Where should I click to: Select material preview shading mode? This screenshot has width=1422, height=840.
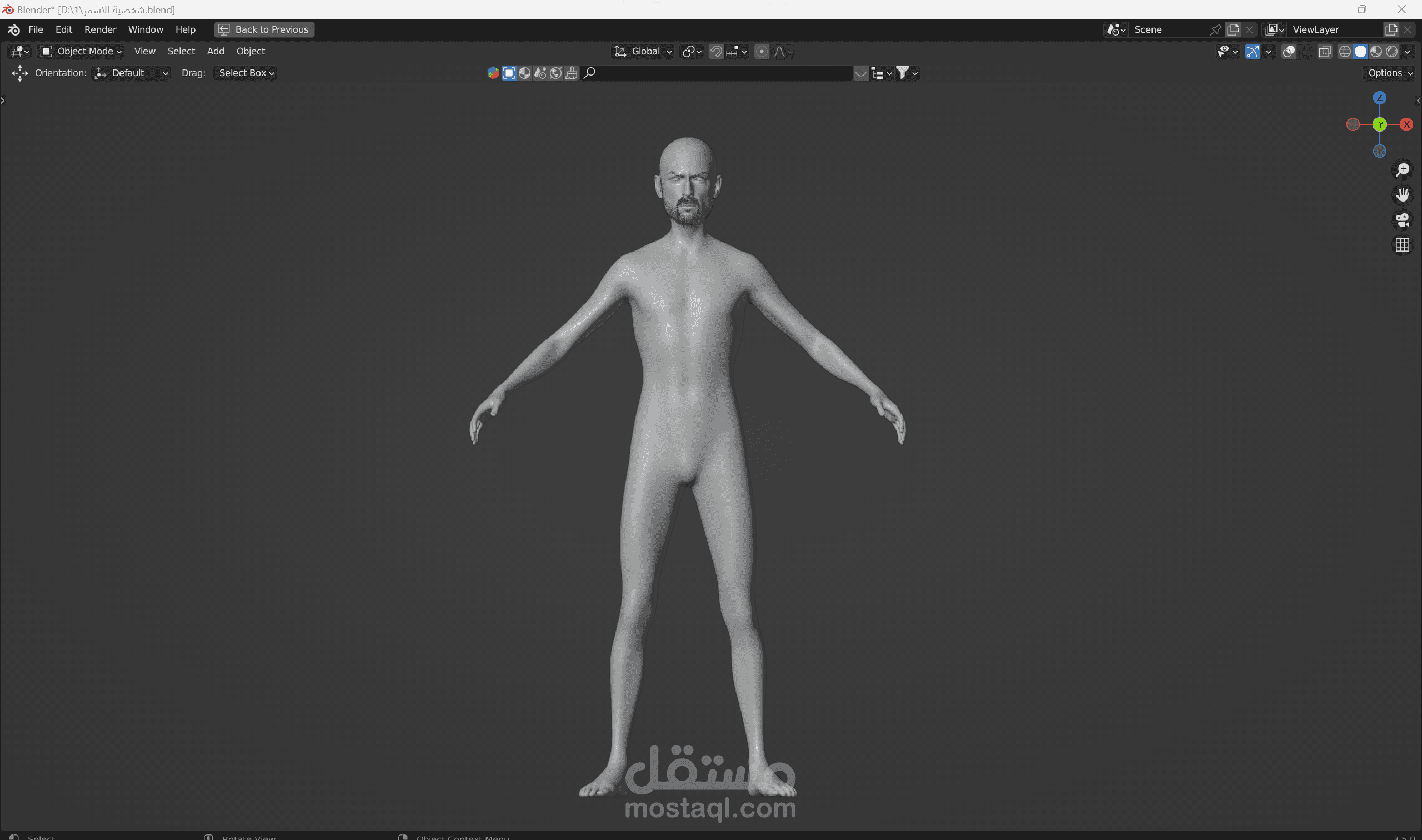pyautogui.click(x=1376, y=52)
